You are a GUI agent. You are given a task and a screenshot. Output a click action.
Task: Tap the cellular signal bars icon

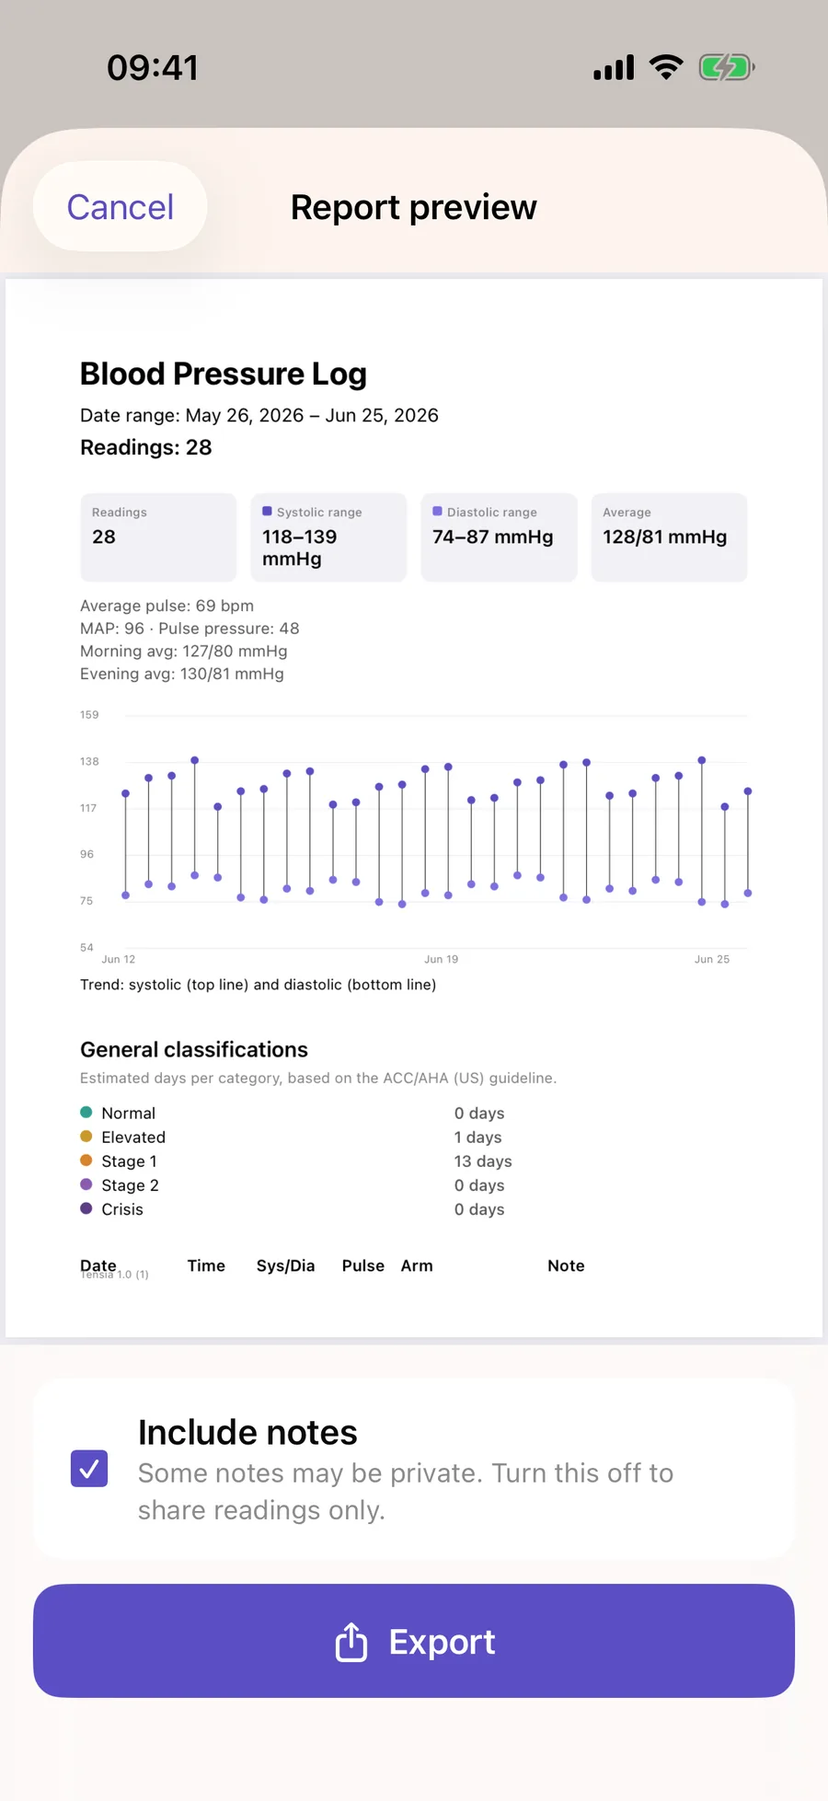pyautogui.click(x=614, y=68)
